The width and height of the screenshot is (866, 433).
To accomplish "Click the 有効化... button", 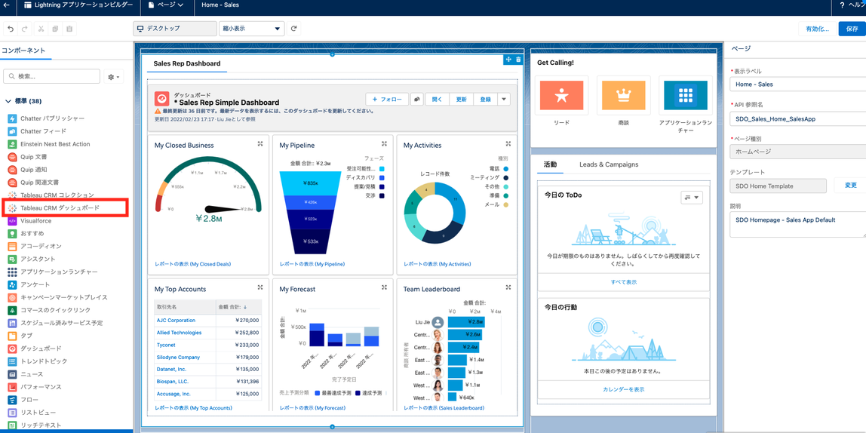I will 817,29.
